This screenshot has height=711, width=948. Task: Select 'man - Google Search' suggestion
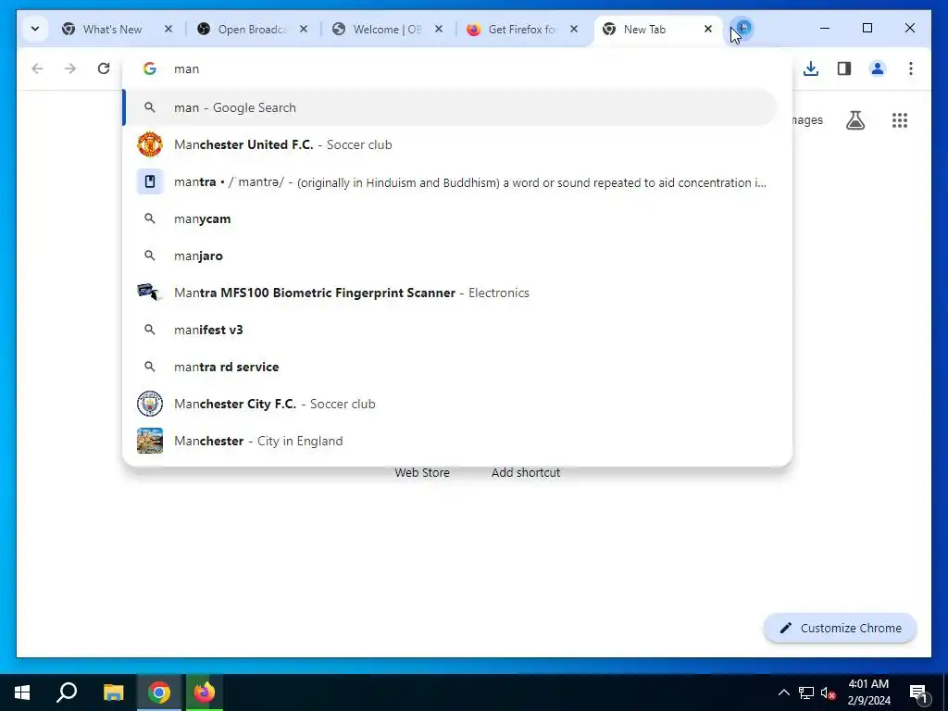(x=451, y=107)
